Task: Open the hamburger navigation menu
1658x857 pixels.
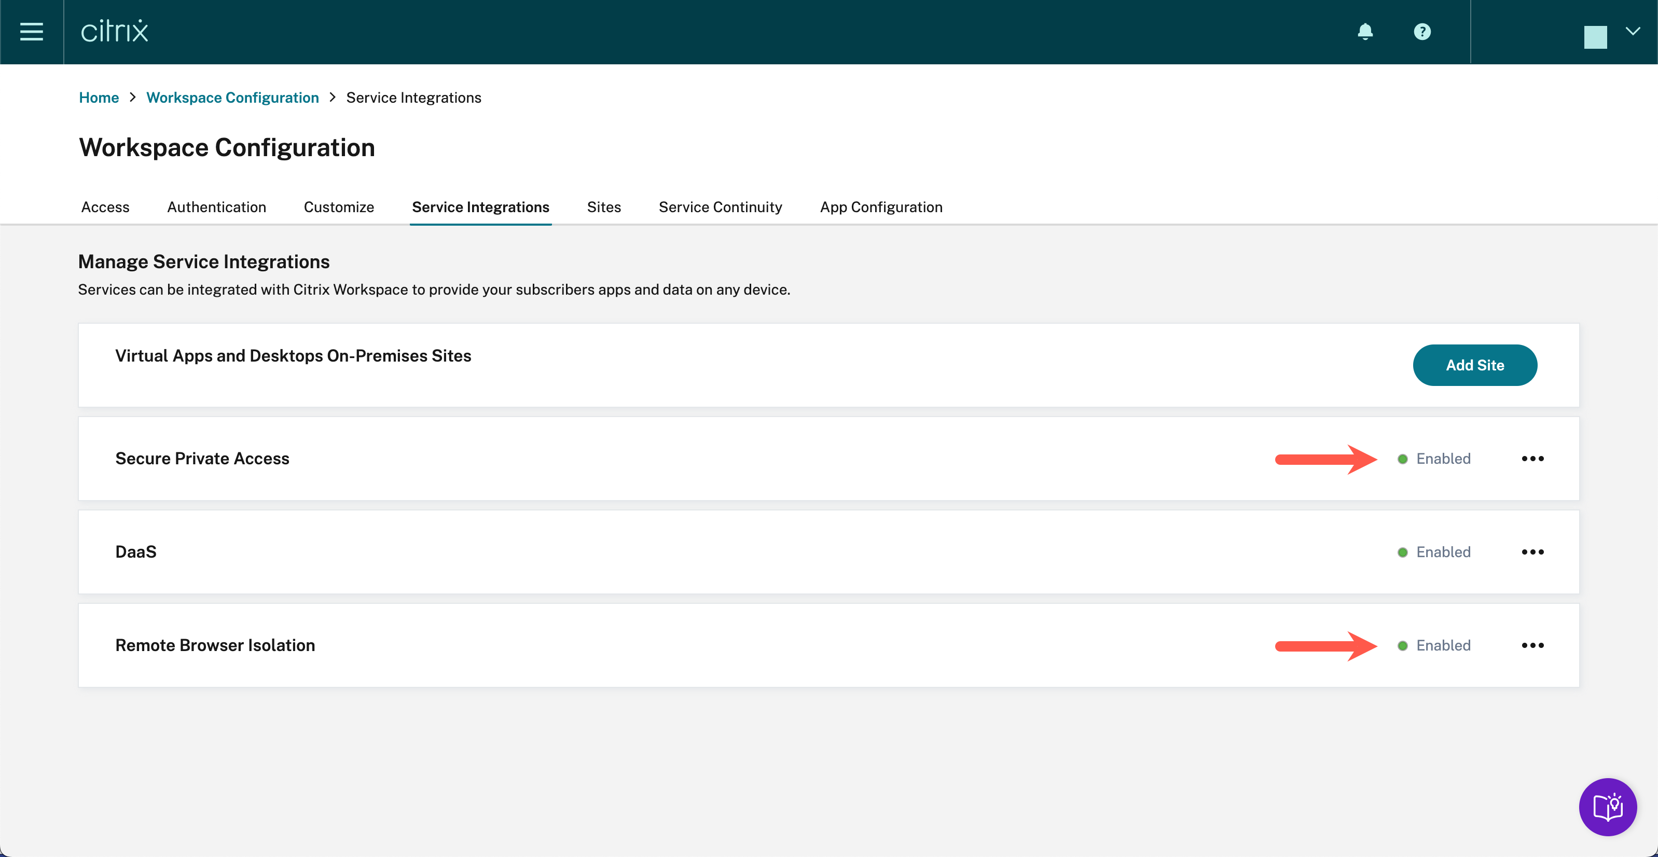Action: [31, 32]
